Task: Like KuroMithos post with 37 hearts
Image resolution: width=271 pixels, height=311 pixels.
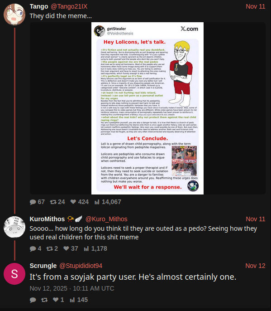Action: coord(66,248)
